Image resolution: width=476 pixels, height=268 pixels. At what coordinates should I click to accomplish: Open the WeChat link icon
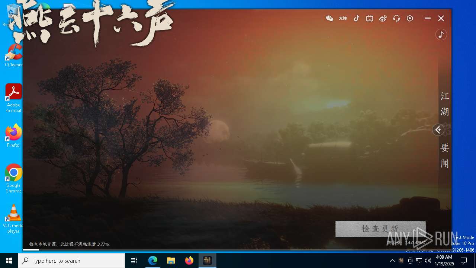329,18
